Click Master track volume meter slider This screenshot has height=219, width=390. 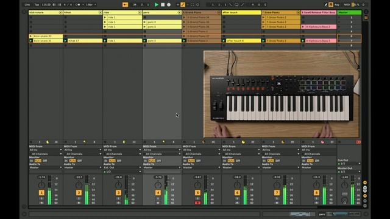[x=352, y=190]
